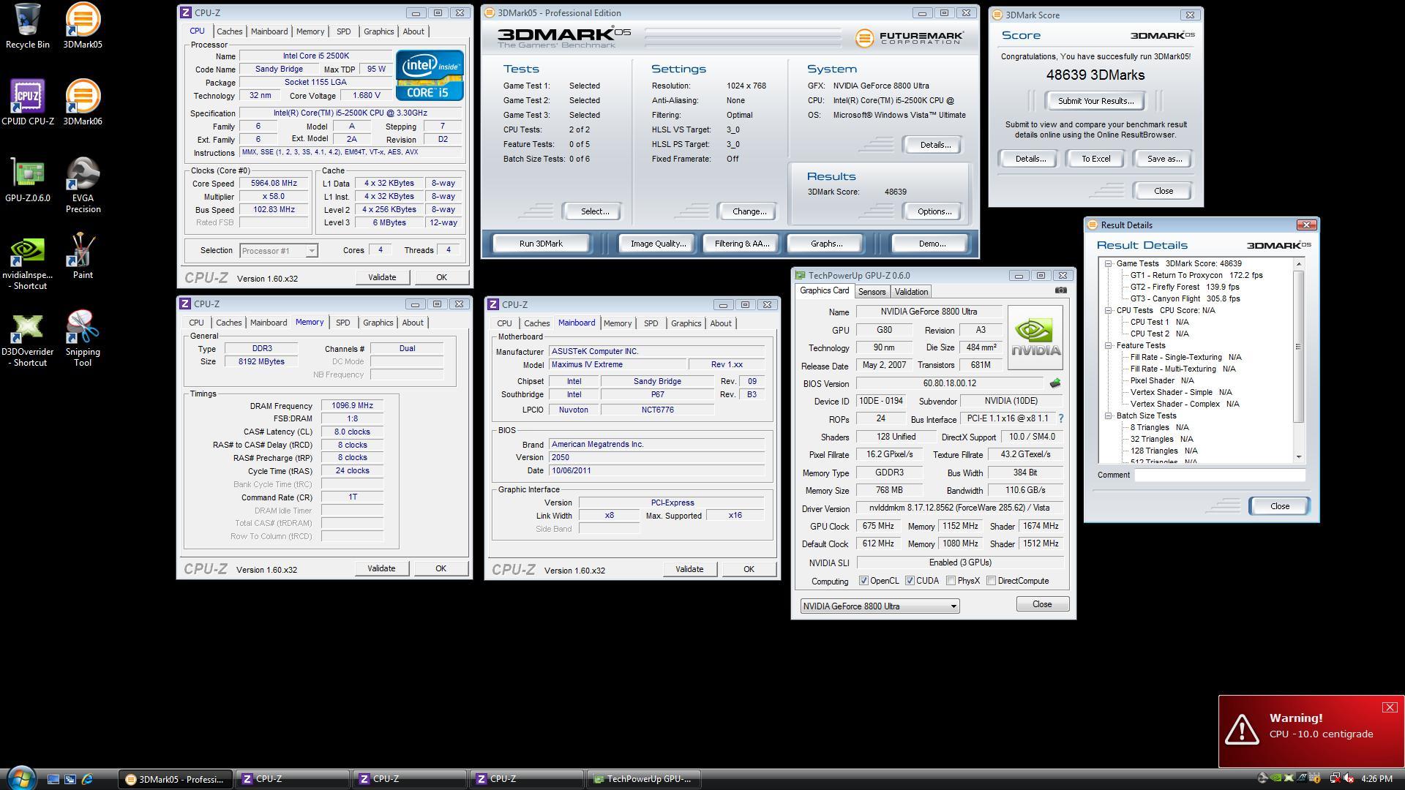1405x790 pixels.
Task: Launch Internet Explorer from Quick Launch
Action: 87,779
